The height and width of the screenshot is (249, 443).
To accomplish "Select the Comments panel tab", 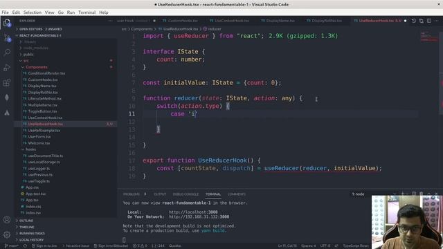I will (x=237, y=194).
